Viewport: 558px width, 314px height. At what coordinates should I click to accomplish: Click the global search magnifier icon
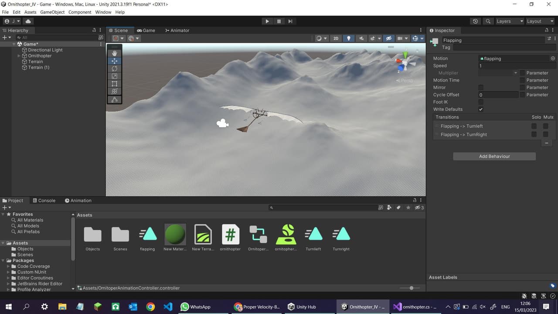488,21
